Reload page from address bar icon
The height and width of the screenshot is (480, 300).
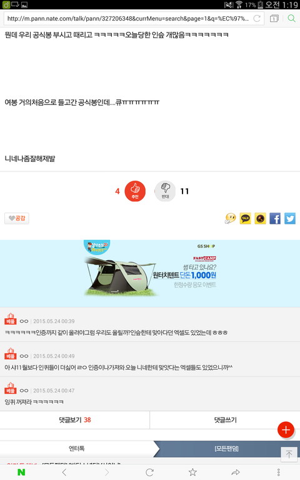coord(257,19)
